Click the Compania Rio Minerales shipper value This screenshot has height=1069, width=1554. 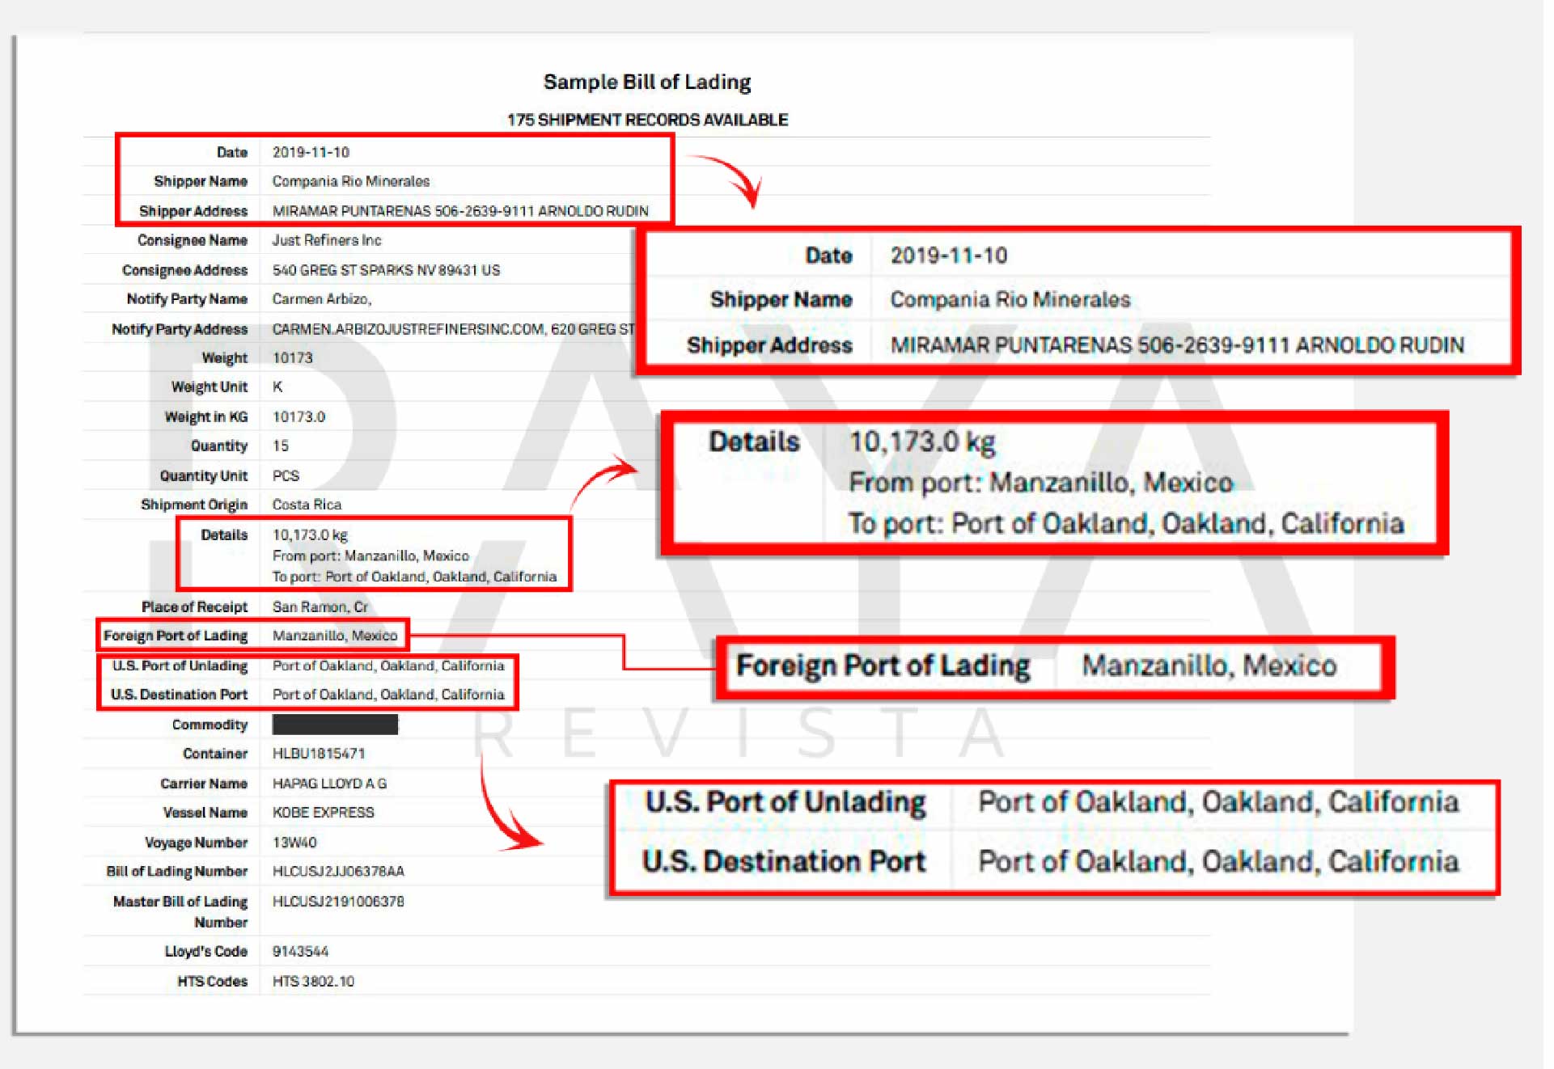tap(350, 181)
